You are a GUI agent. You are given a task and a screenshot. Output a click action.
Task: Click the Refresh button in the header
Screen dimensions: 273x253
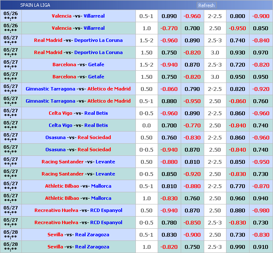[x=206, y=5]
